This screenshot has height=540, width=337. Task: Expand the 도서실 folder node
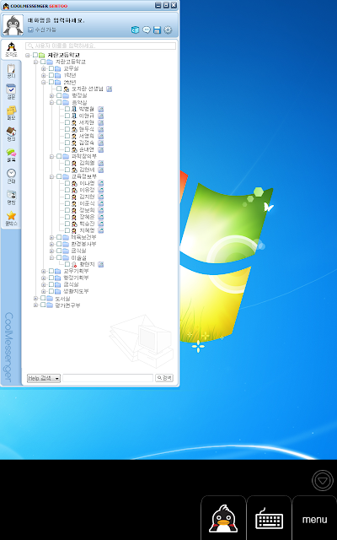pos(35,298)
